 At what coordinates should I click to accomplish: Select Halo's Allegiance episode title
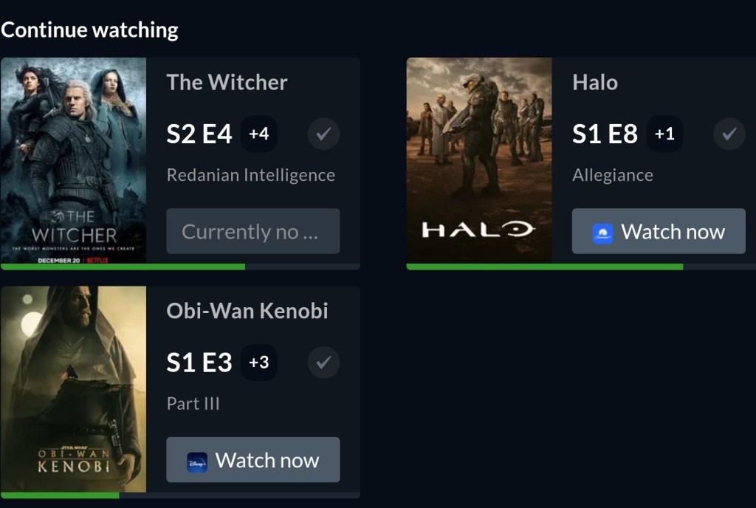pyautogui.click(x=612, y=175)
